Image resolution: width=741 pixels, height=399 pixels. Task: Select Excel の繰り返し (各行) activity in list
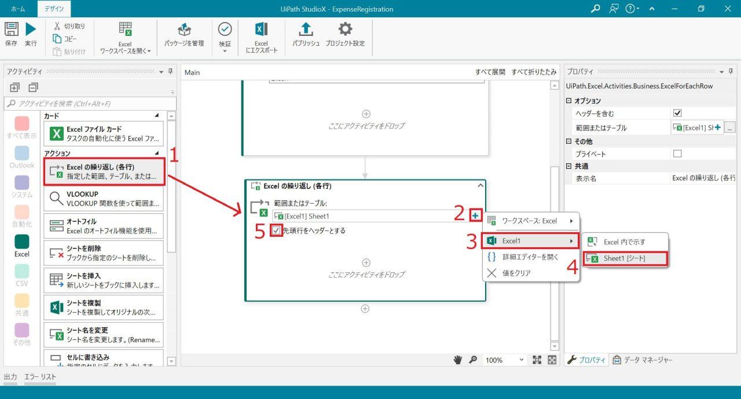click(104, 171)
